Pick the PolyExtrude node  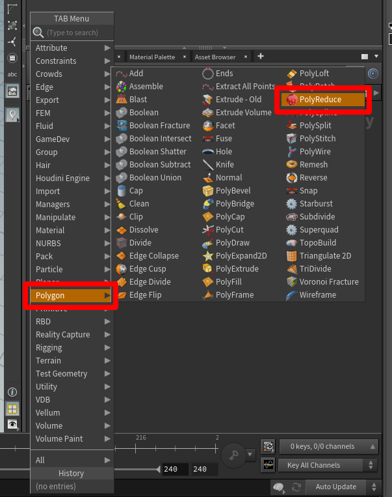click(x=237, y=269)
